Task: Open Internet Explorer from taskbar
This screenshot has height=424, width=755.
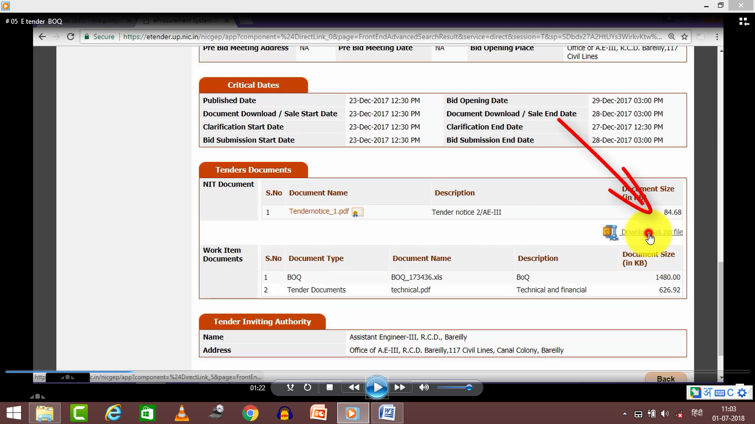Action: [x=113, y=413]
